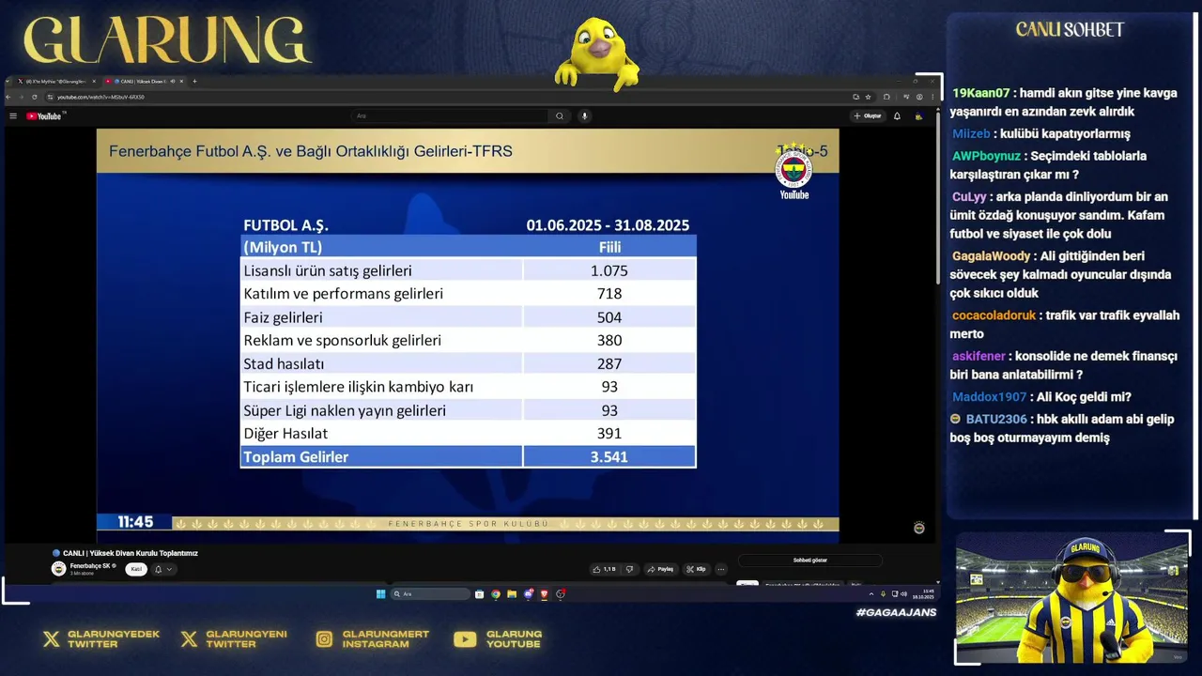Click the Reklam ve sponsorluk gelirleri row
This screenshot has width=1202, height=676.
[x=468, y=340]
